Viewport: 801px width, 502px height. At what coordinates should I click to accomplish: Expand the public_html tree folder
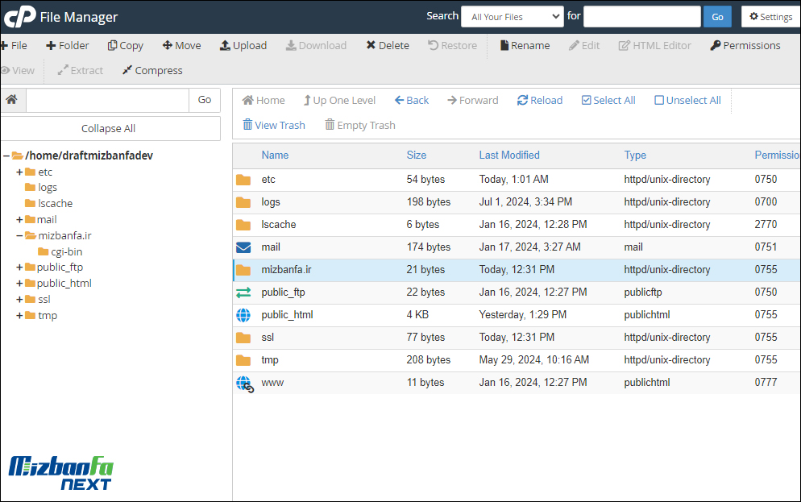click(19, 283)
